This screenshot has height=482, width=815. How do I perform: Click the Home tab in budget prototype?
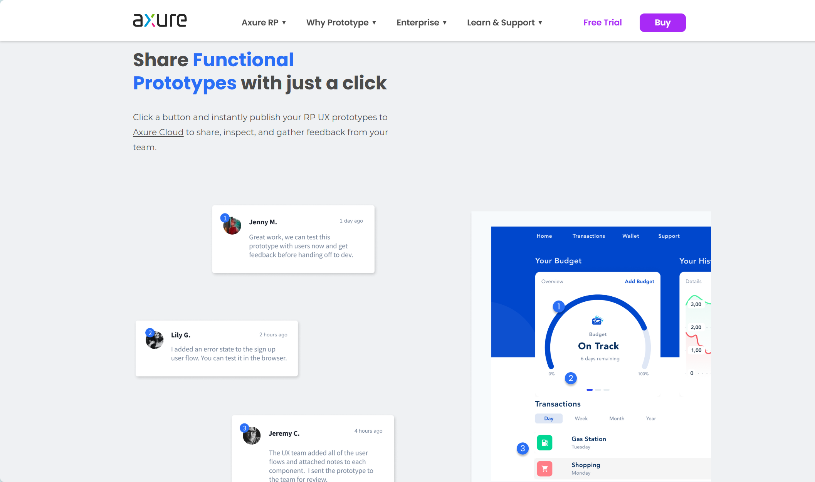544,236
